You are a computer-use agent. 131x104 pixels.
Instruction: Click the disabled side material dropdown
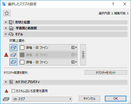pos(48,55)
